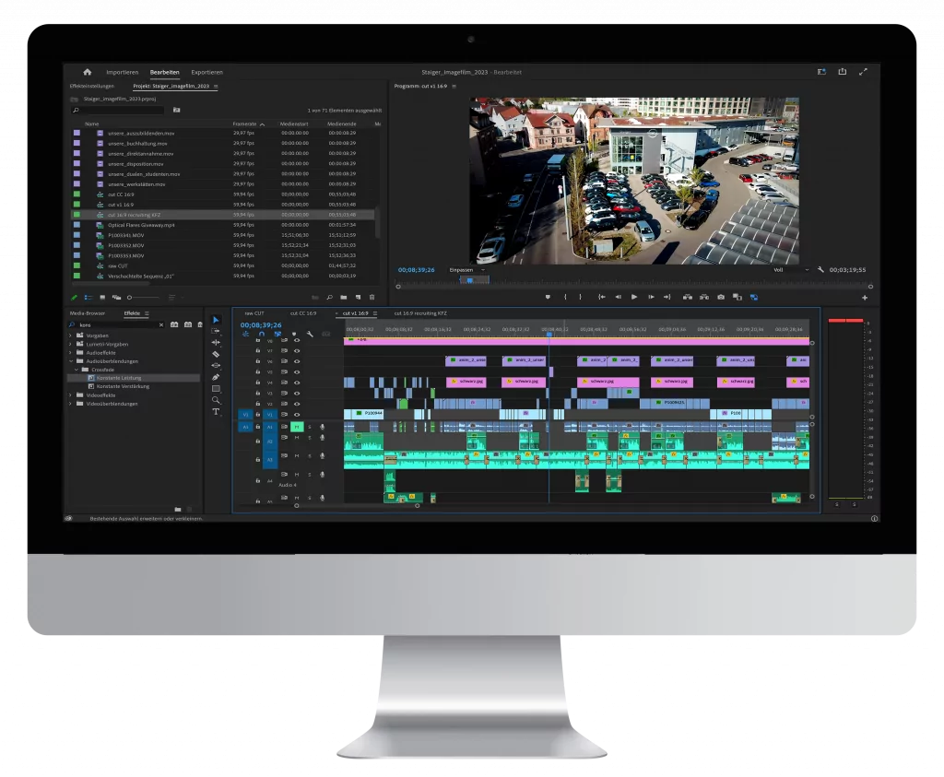Screen dimensions: 944x777
Task: Expand the Videoüberblendungen folder
Action: (x=71, y=404)
